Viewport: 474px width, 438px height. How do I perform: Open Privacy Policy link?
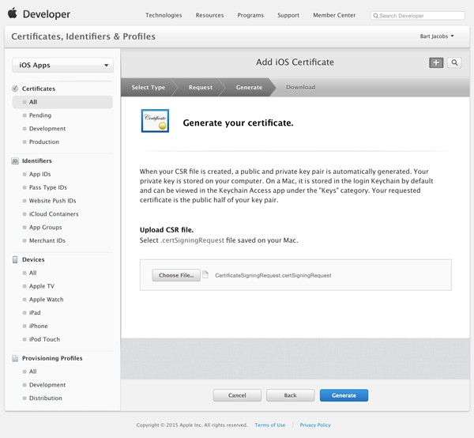[315, 425]
